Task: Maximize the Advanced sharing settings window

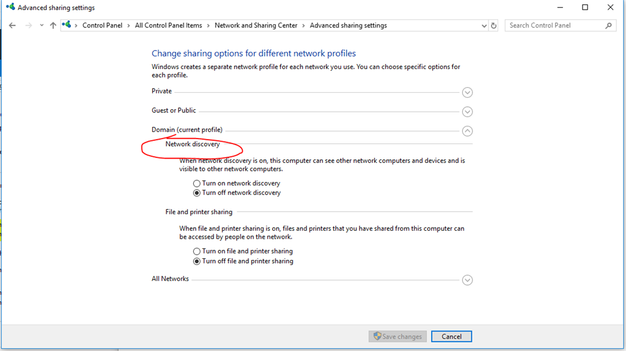Action: [585, 7]
